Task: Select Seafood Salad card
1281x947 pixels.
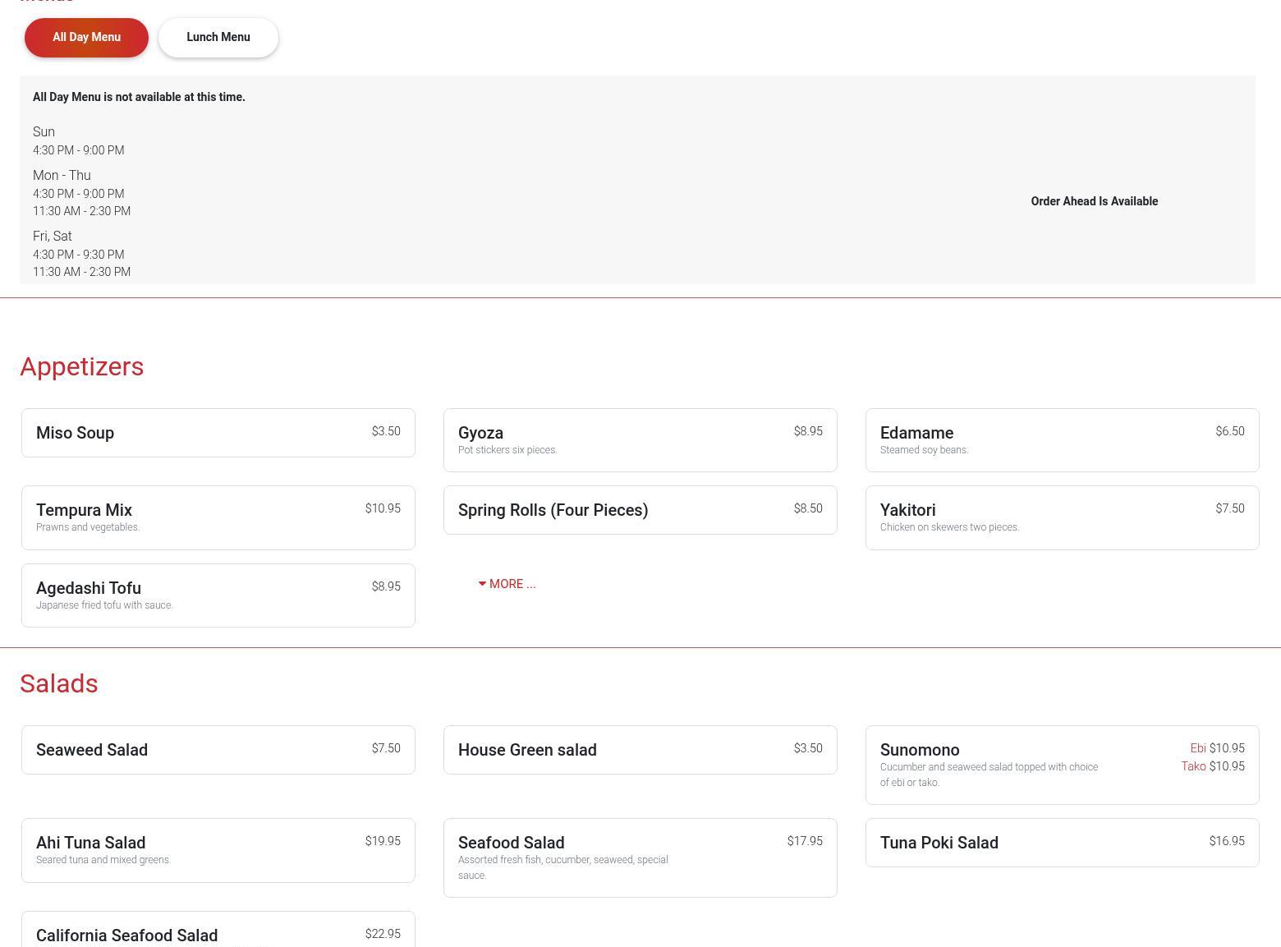Action: pos(640,857)
